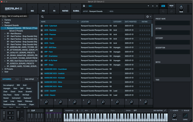193x122 pixels.
Task: Adjust the pitch bend range stepper arrows for 2
Action: pos(13,113)
